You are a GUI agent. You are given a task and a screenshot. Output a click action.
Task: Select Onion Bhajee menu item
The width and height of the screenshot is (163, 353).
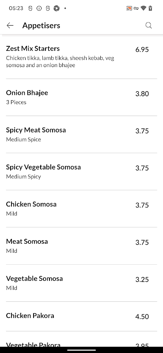pos(81,97)
